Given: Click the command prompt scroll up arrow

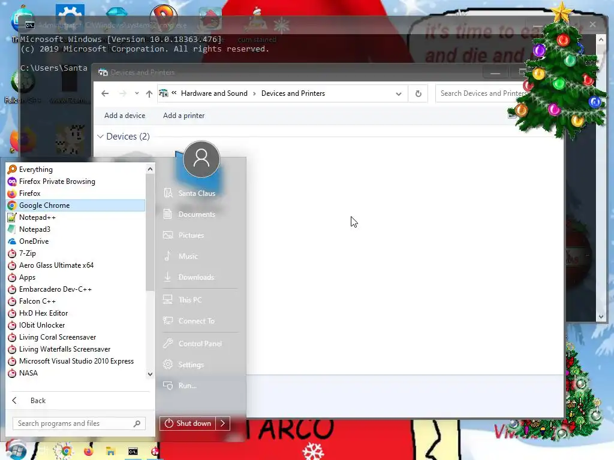Looking at the screenshot, I should pos(601,39).
